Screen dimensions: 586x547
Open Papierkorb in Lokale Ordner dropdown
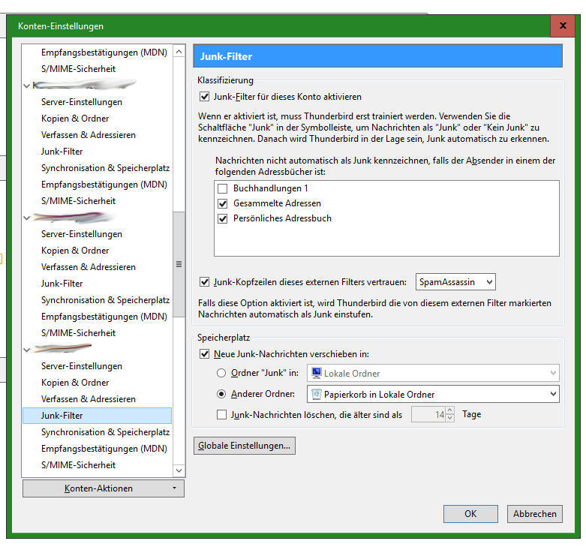point(433,394)
